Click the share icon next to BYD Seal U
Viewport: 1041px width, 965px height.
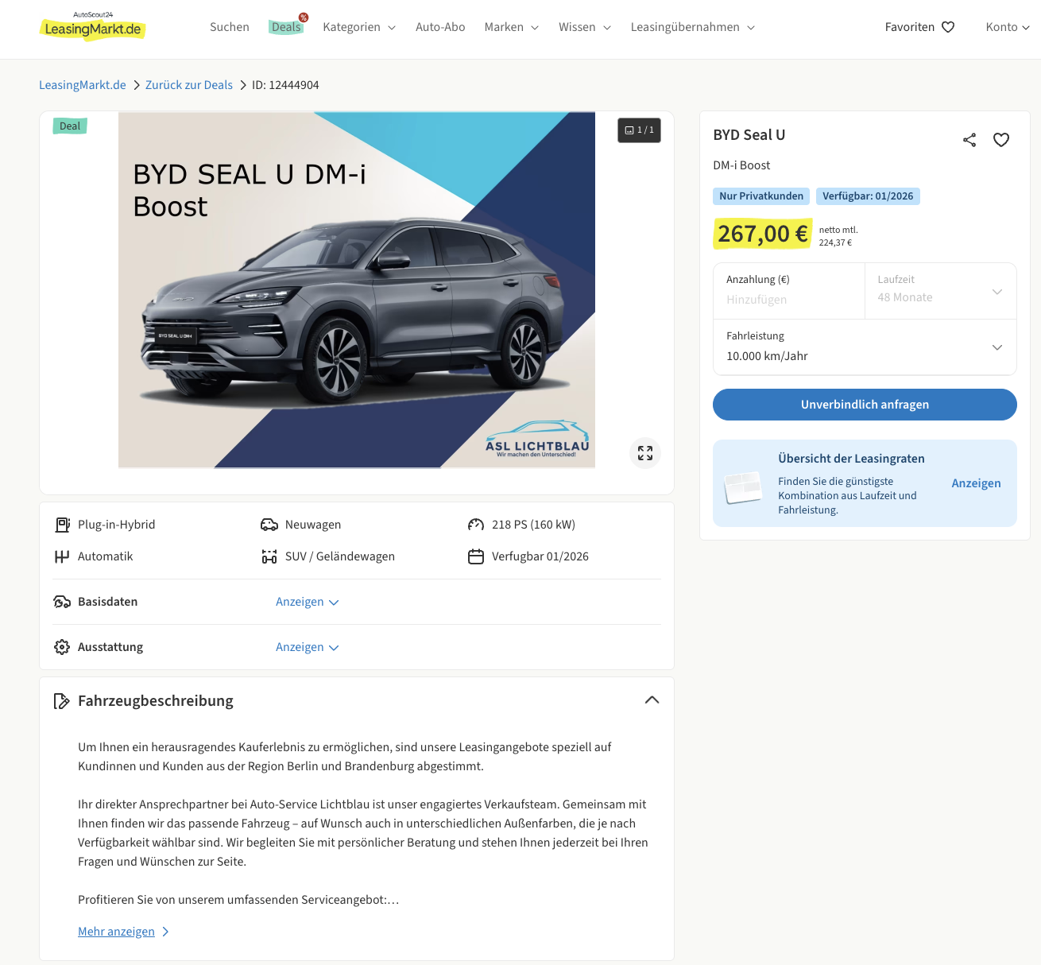(x=969, y=140)
